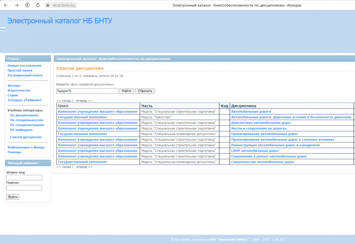Click the browser back arrow icon
Viewport: 355px width, 244px height.
[x=6, y=5]
